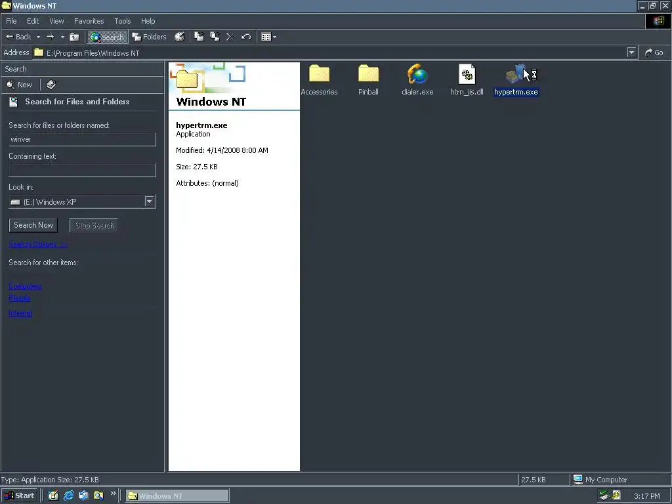
Task: Click the Stop Search button
Action: [x=94, y=225]
